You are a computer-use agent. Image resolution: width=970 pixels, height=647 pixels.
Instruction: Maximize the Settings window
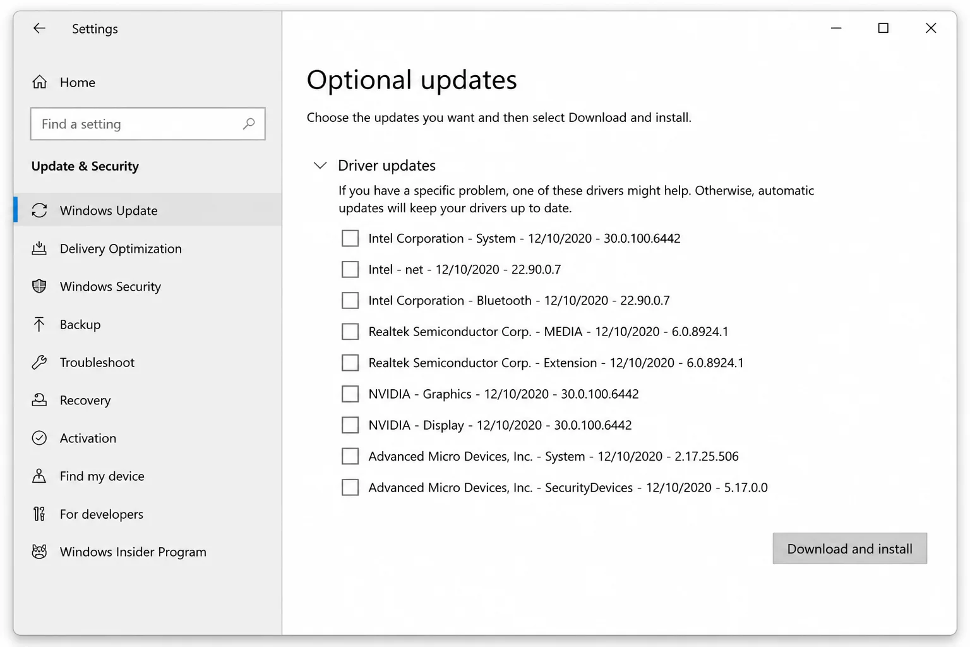pyautogui.click(x=883, y=28)
